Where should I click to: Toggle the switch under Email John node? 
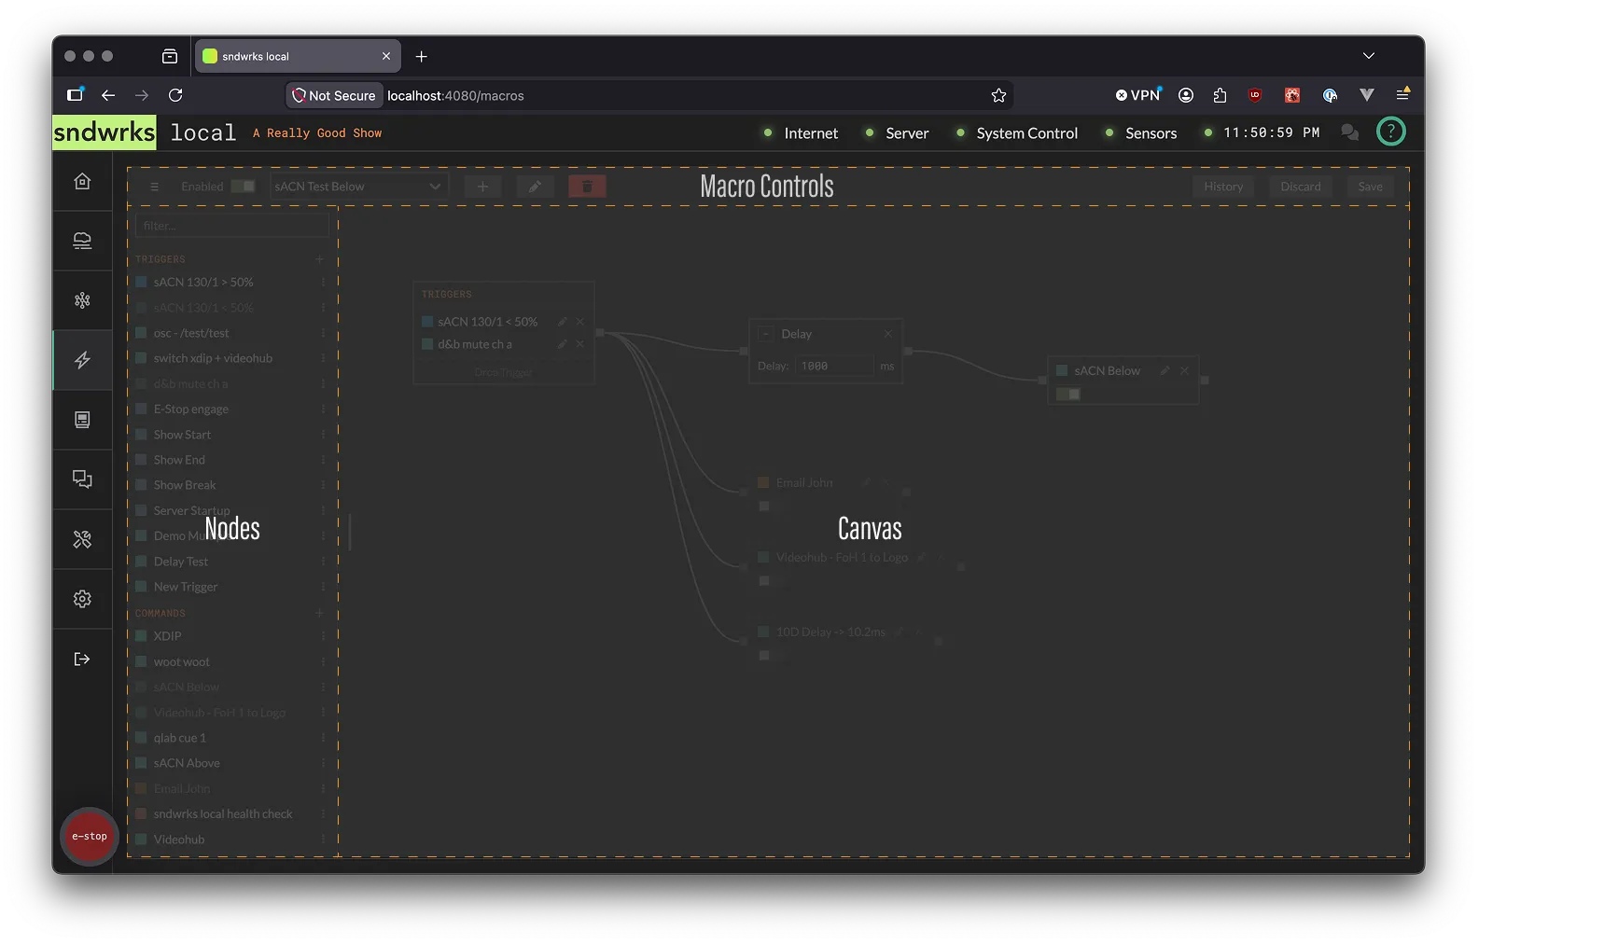coord(764,506)
